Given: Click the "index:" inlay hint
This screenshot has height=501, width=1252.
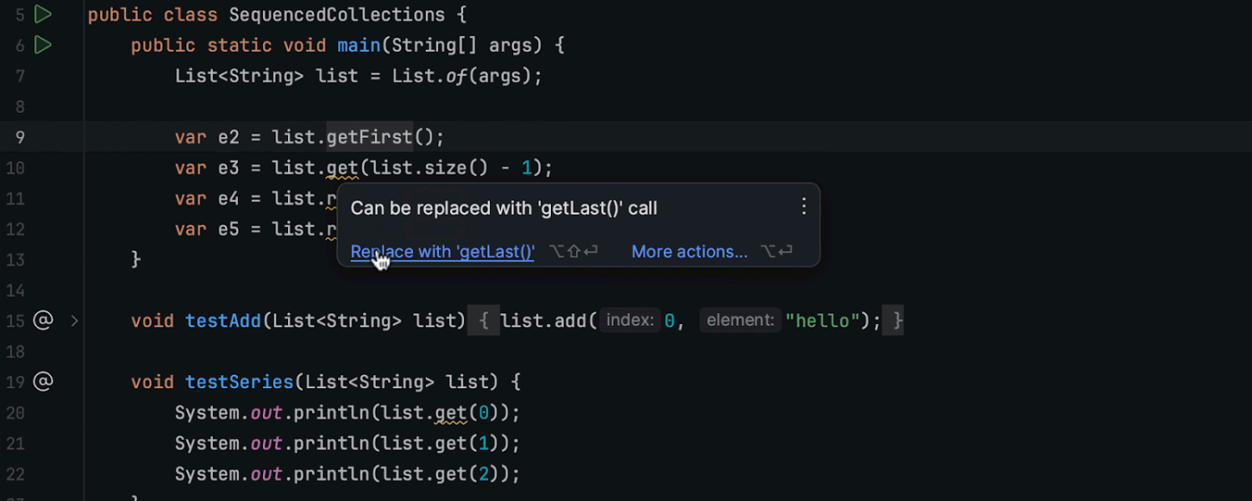Looking at the screenshot, I should (630, 321).
